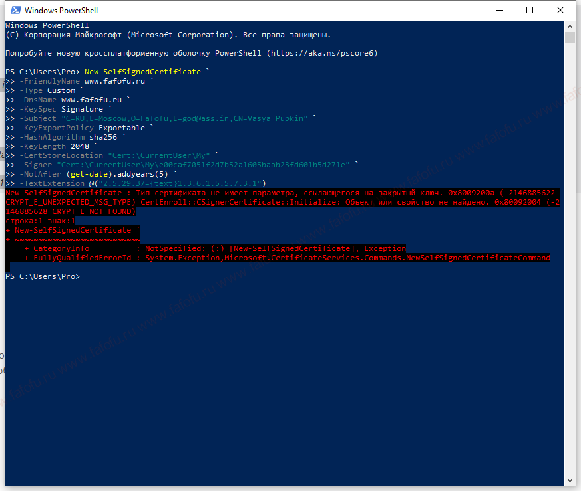The height and width of the screenshot is (491, 581).
Task: Click the vertical scrollbar thumb
Action: [570, 37]
